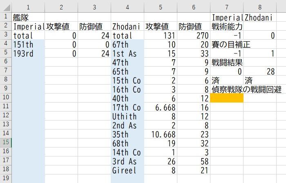Click the attack value 19 for 68th
Image resolution: width=286 pixels, height=183 pixels.
click(161, 143)
